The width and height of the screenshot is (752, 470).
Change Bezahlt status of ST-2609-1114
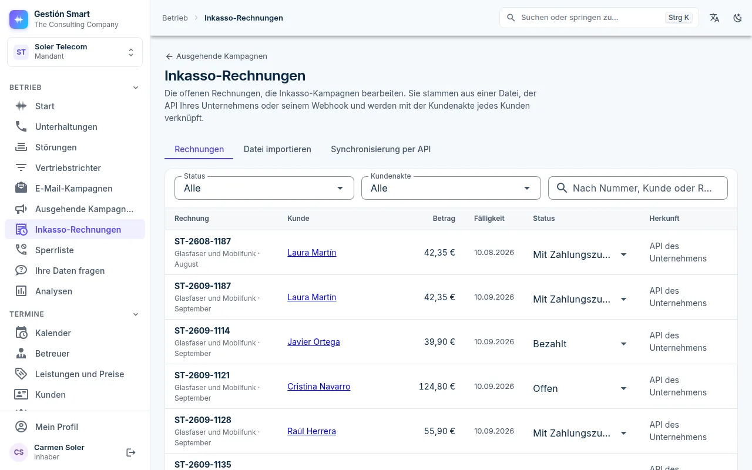pos(581,344)
